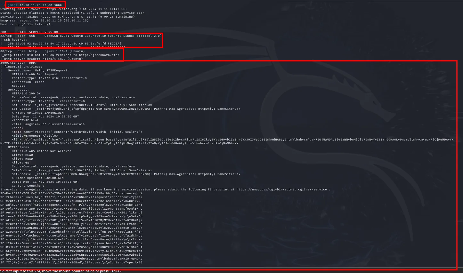Click the 'SF-Port3000-TCP:V=7.94SVN' fingerprint line
Image resolution: width=463 pixels, height=273 pixels.
coord(71,193)
